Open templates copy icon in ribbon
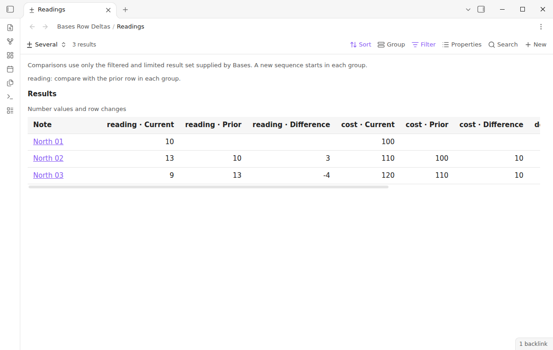 pyautogui.click(x=10, y=83)
